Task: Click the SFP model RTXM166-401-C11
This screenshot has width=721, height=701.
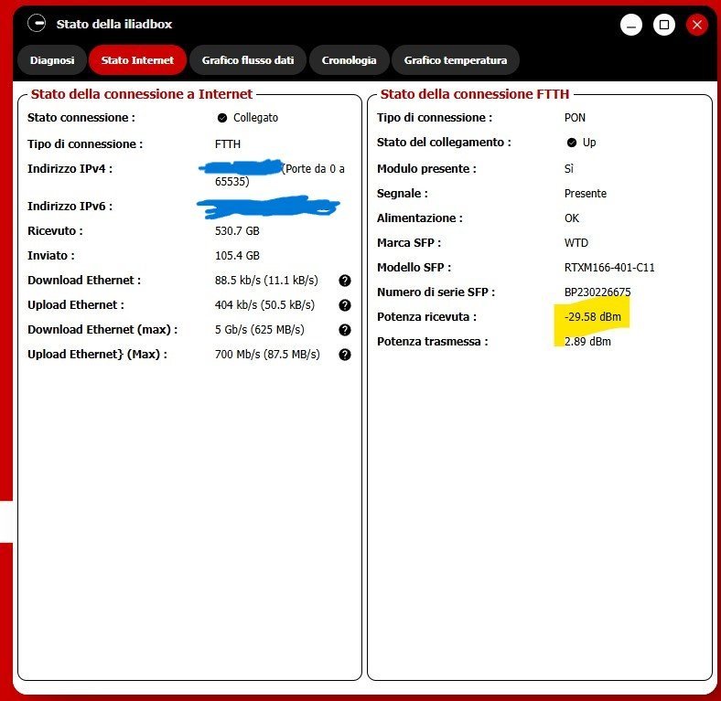Action: coord(609,268)
